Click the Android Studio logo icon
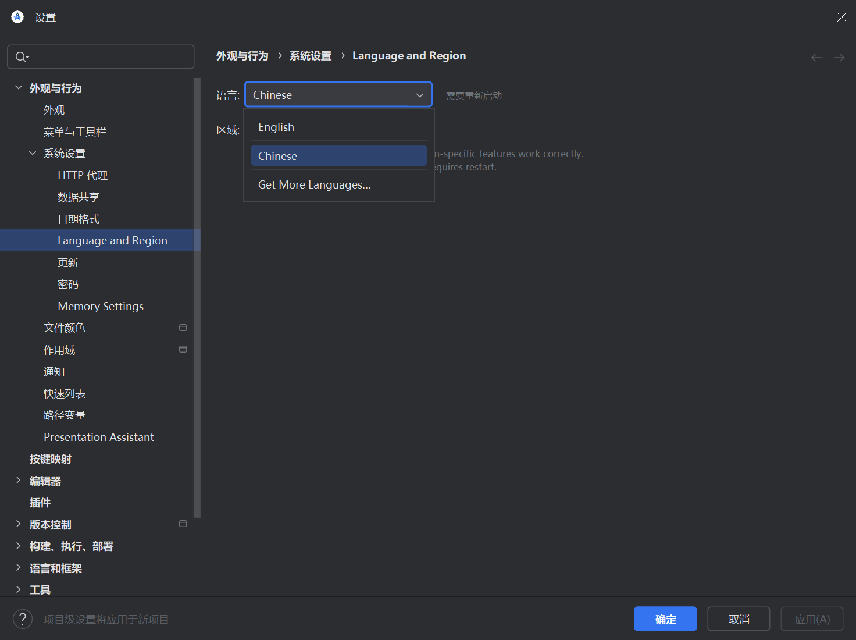Image resolution: width=856 pixels, height=640 pixels. coord(17,17)
